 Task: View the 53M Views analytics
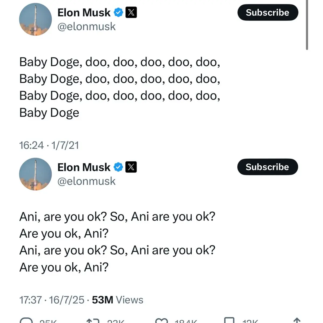tap(118, 300)
